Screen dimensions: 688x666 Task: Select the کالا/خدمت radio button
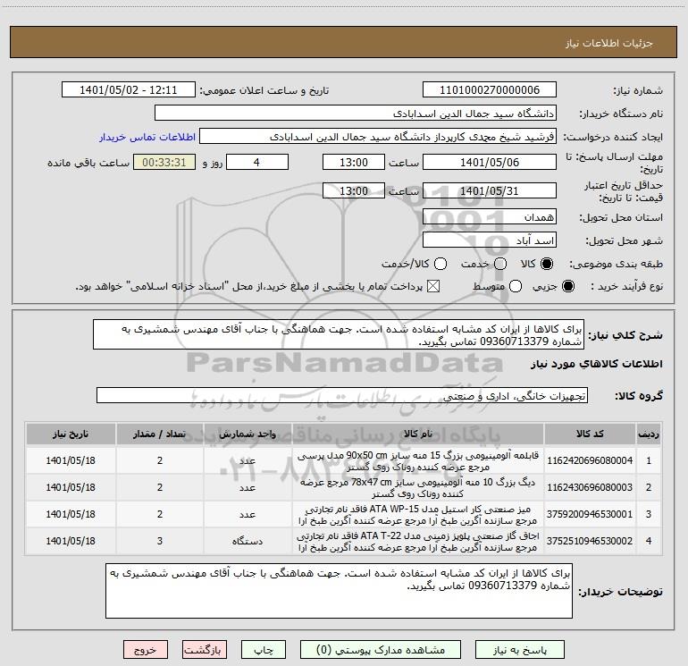click(440, 264)
